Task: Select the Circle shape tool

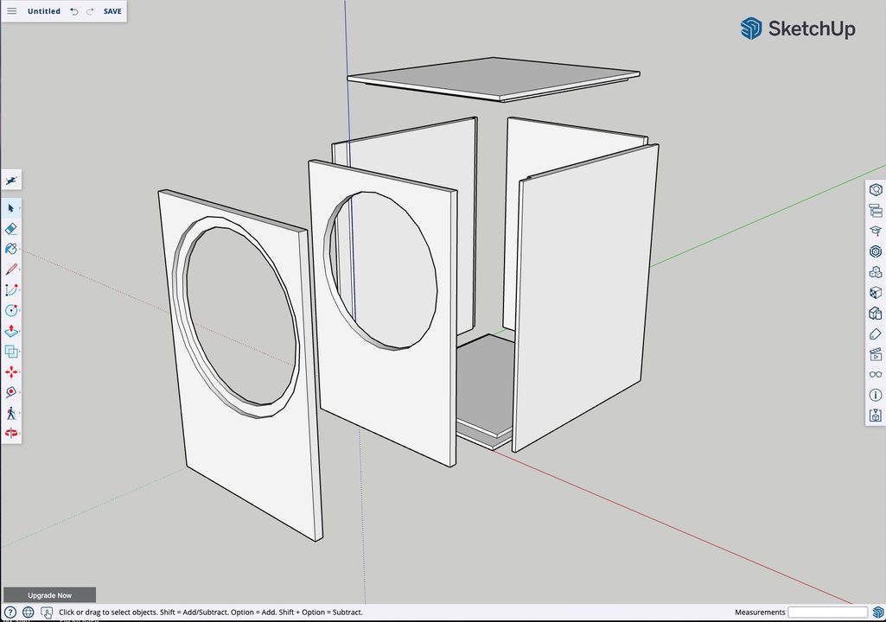Action: pos(11,310)
